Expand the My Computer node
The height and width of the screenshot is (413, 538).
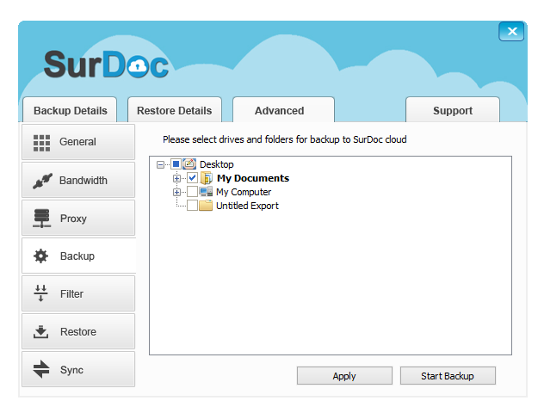click(176, 192)
